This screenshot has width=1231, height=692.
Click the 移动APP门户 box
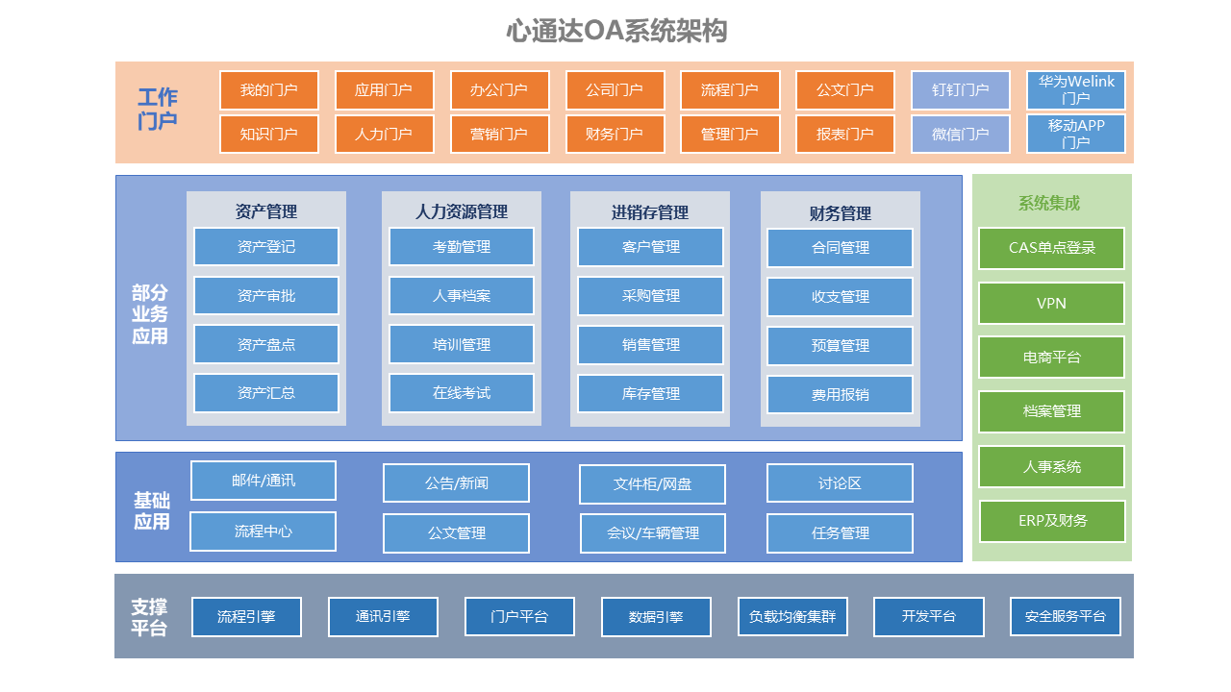tap(1076, 135)
